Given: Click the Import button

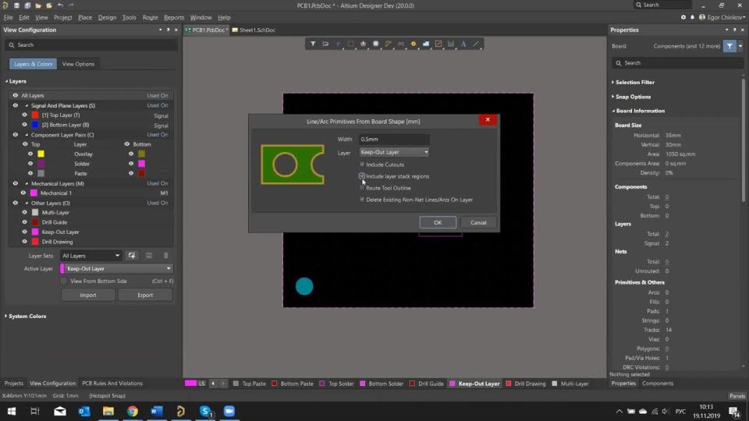Looking at the screenshot, I should pyautogui.click(x=88, y=295).
